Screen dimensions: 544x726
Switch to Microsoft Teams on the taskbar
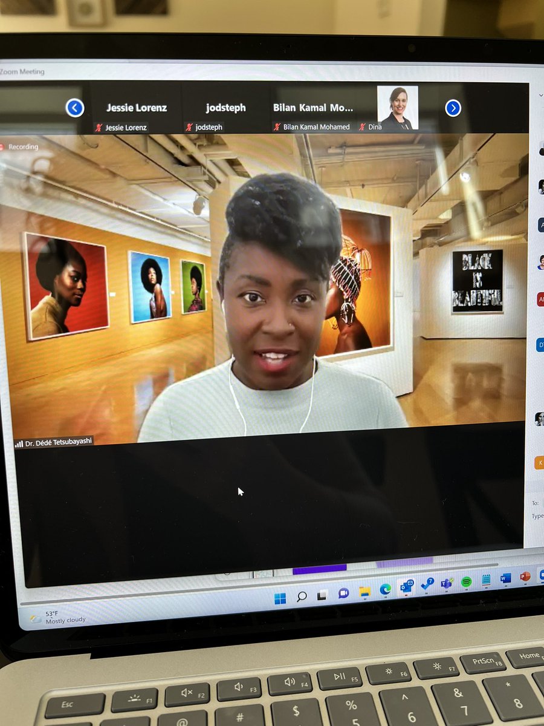(447, 583)
